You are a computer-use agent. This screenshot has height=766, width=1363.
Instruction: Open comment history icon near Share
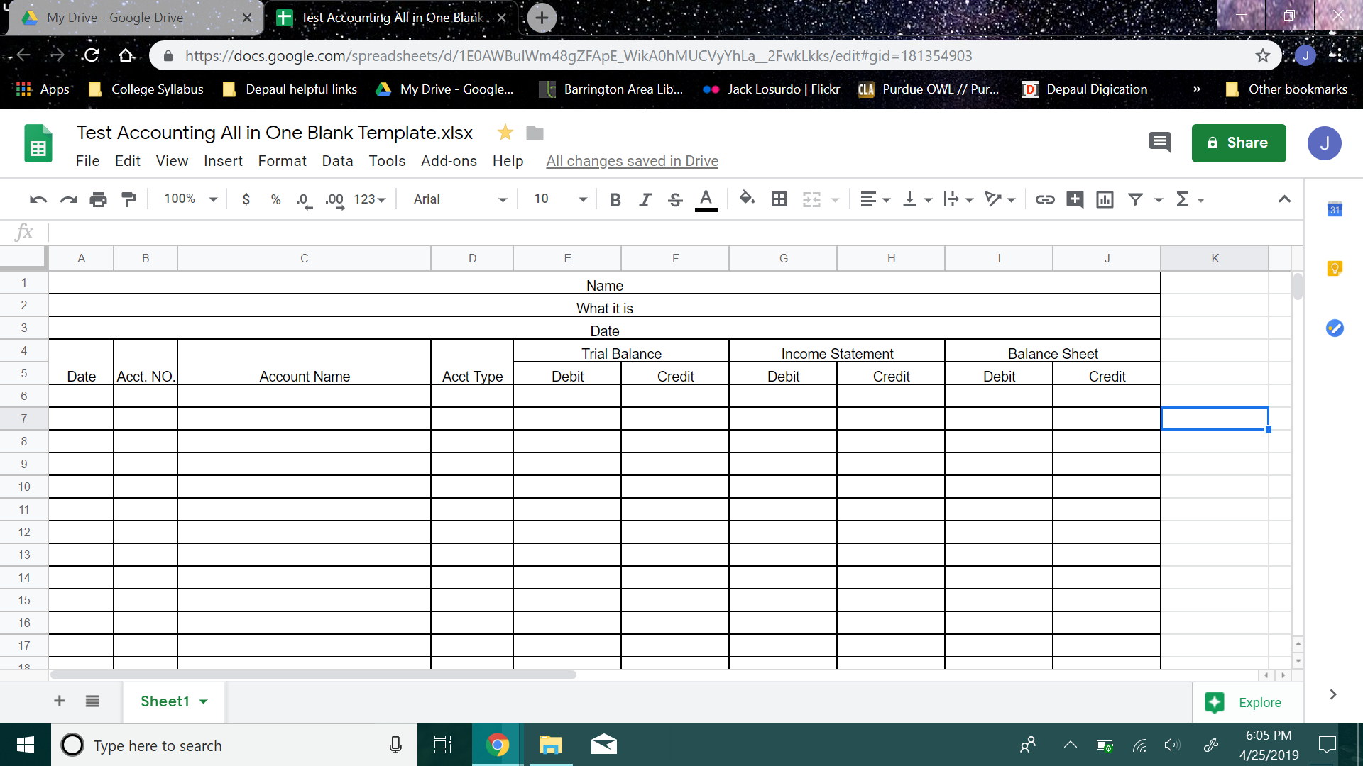1160,142
